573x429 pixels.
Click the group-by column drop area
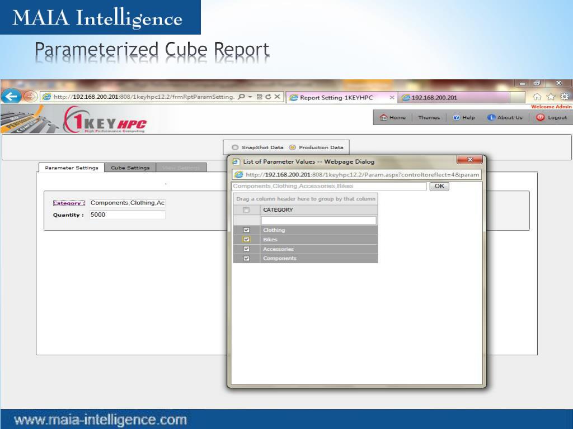(306, 199)
